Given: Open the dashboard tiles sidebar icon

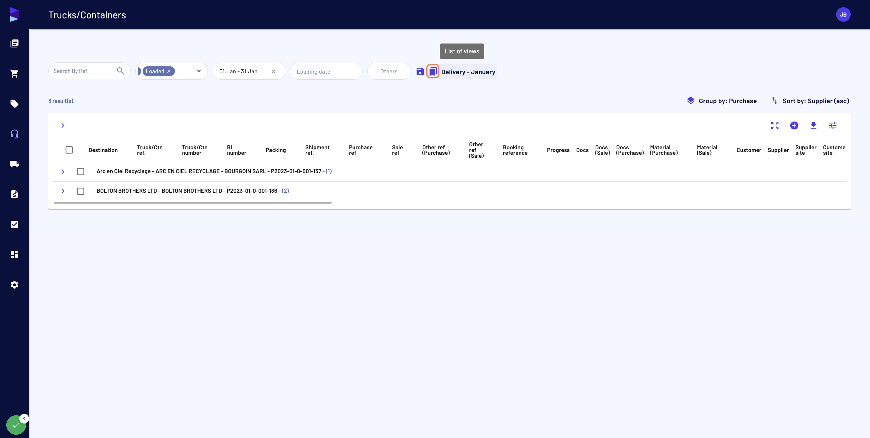Looking at the screenshot, I should (14, 255).
